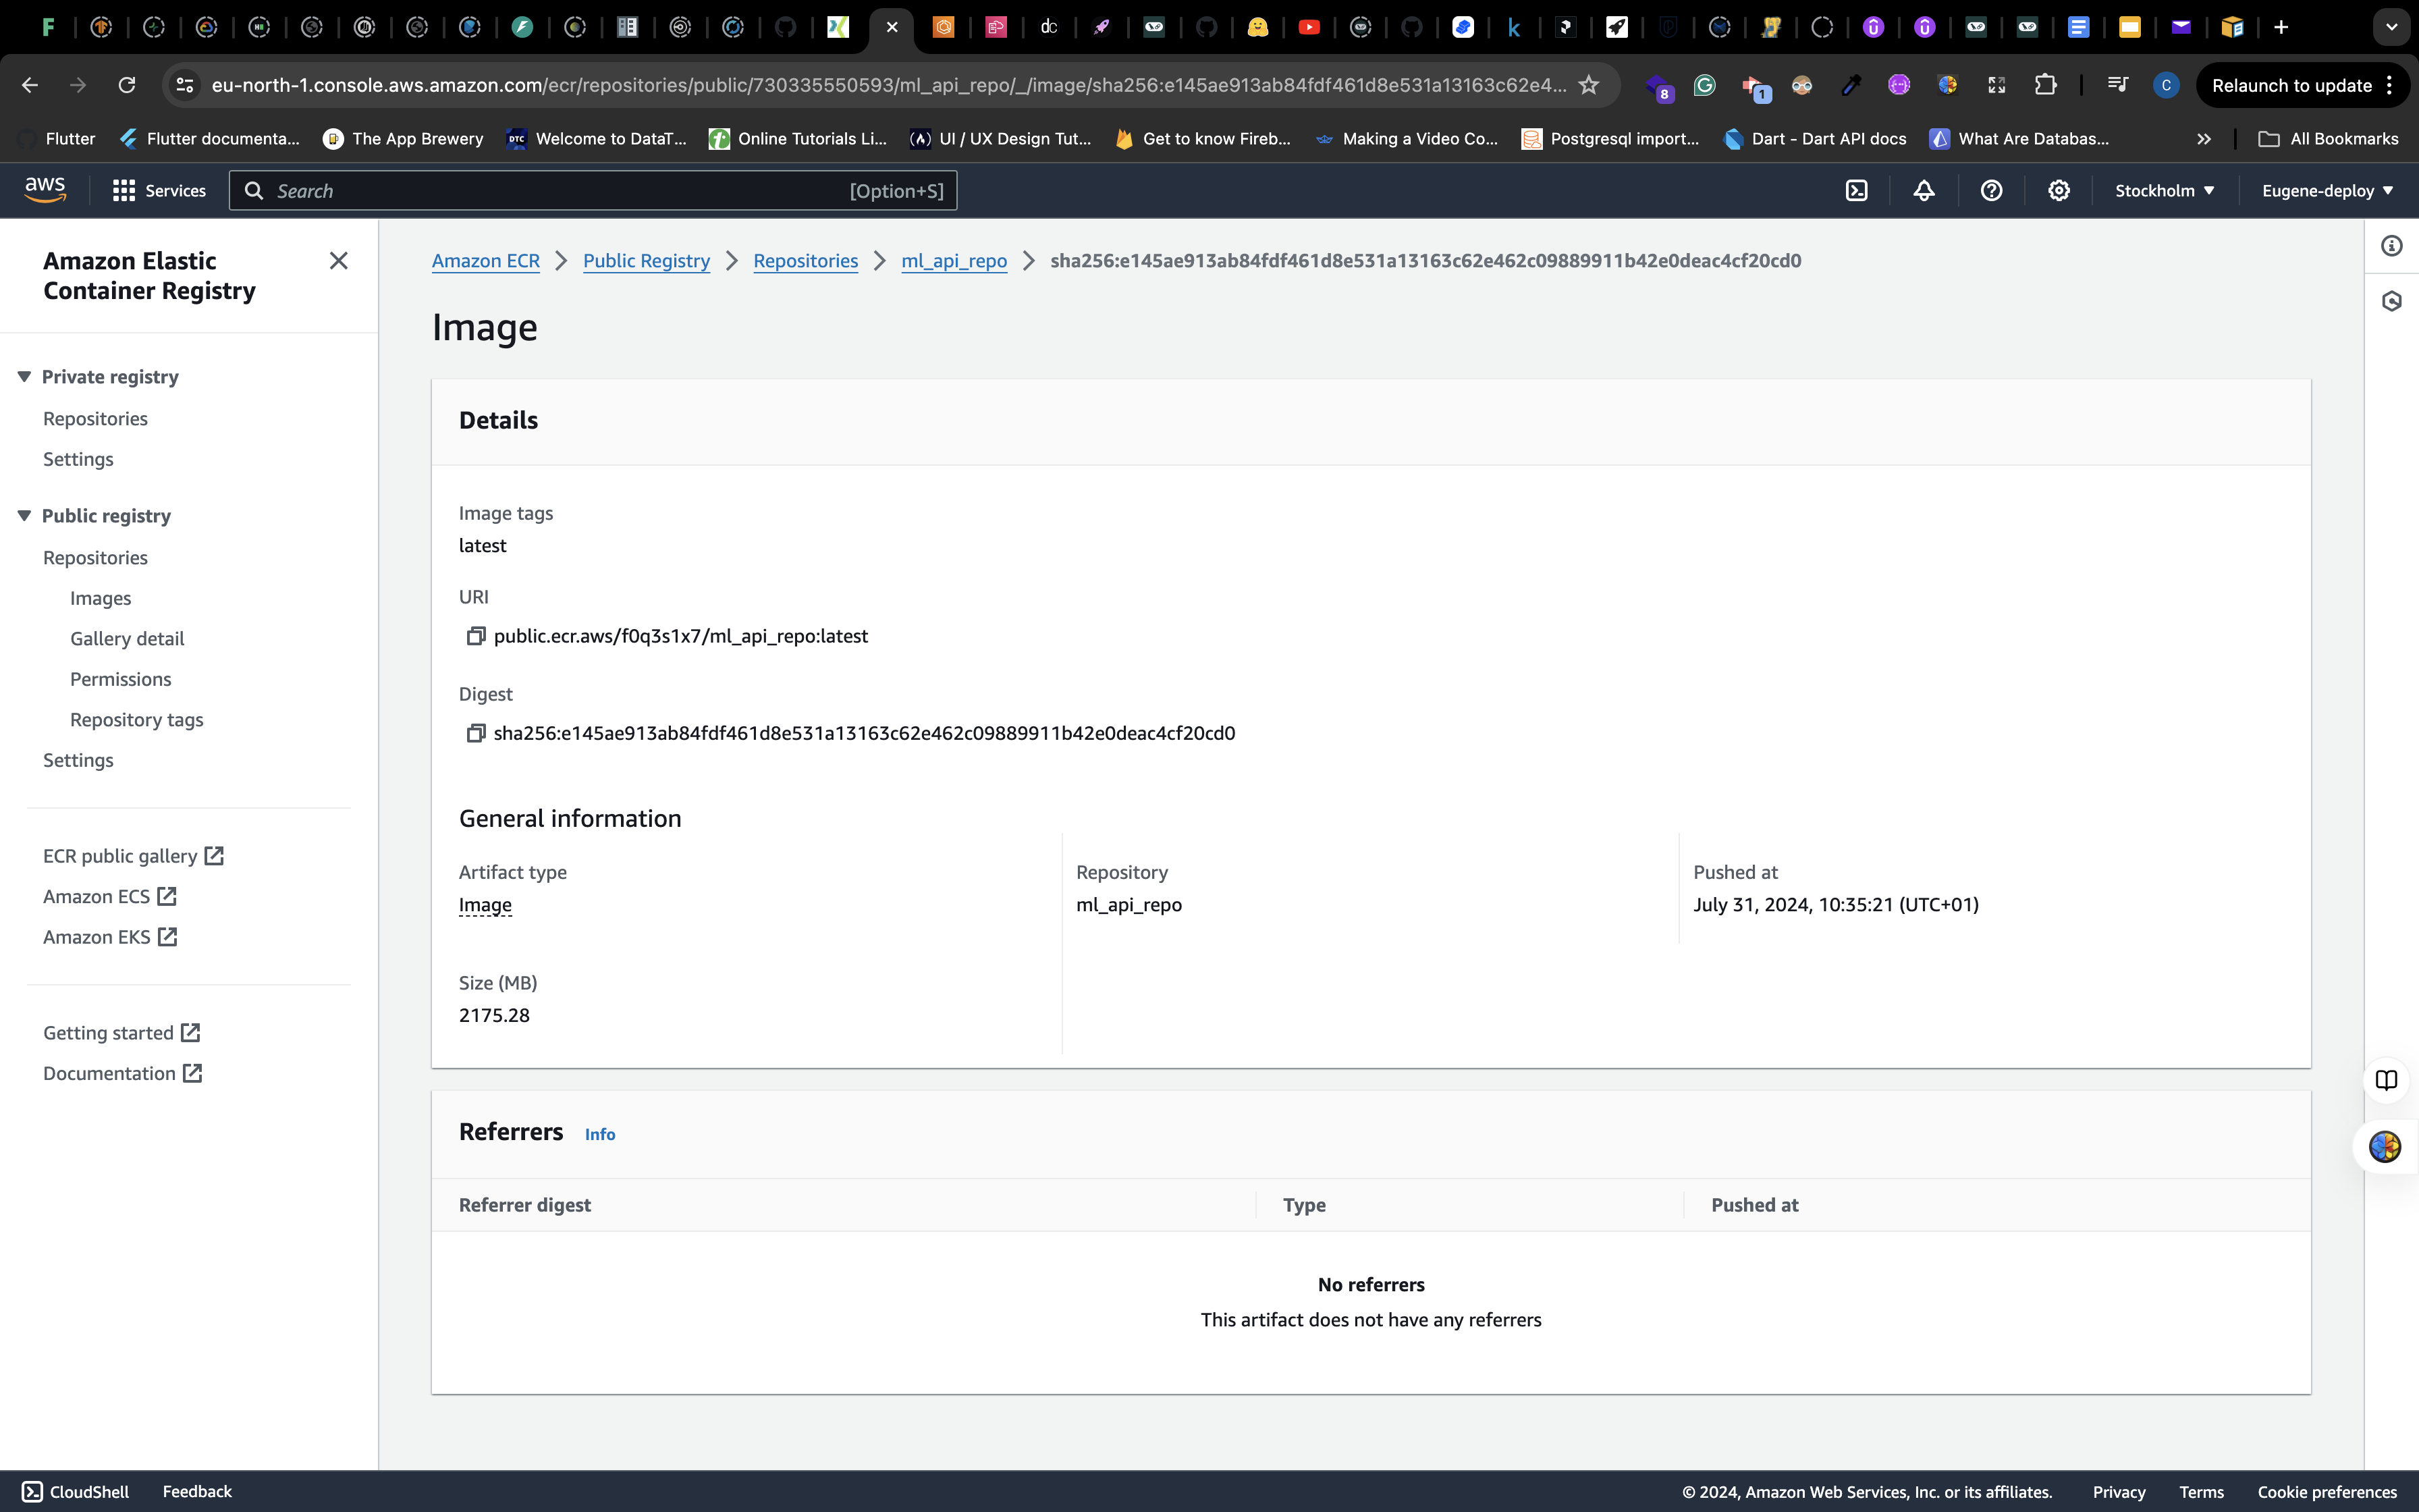Close the Amazon ECR side navigation panel
The width and height of the screenshot is (2419, 1512).
(339, 261)
